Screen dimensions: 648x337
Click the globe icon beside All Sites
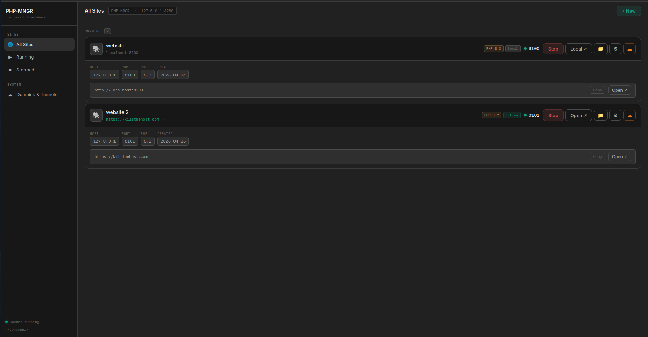pyautogui.click(x=10, y=44)
